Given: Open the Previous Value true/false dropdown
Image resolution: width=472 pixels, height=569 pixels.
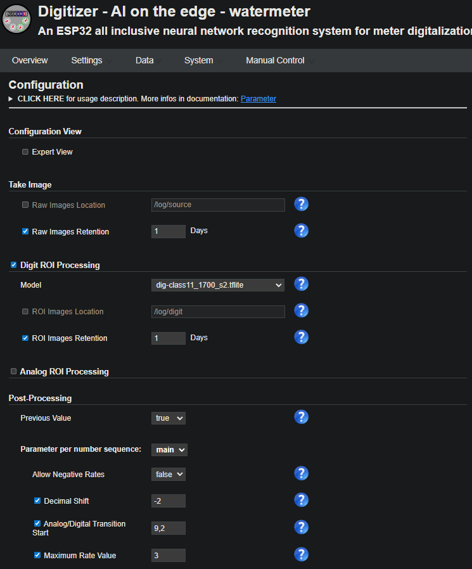Looking at the screenshot, I should coord(169,418).
